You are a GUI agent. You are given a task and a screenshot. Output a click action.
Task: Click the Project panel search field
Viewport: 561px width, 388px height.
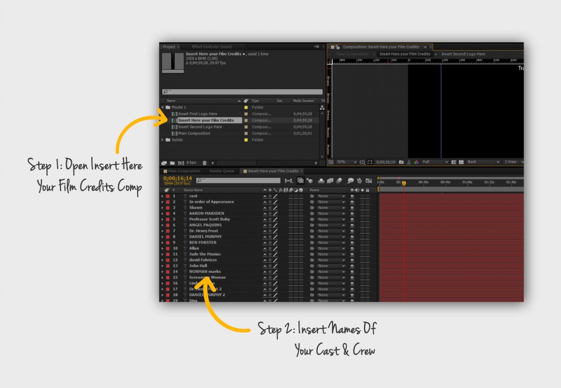coord(242,92)
